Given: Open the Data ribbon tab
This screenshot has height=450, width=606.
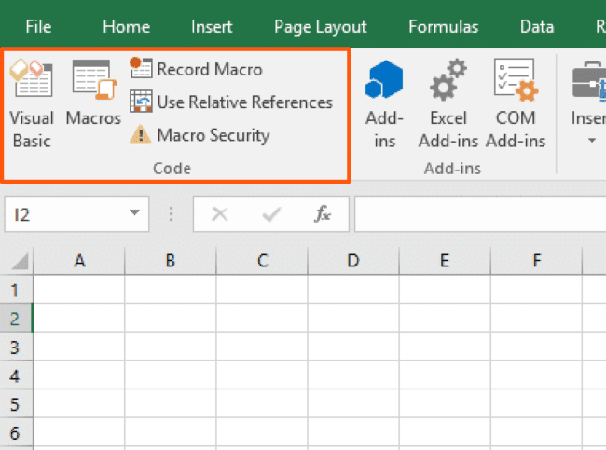Looking at the screenshot, I should tap(537, 27).
